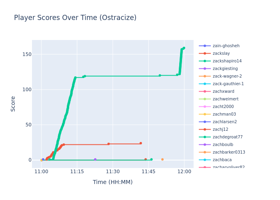Select zachj12 legend label
280x200 pixels.
220,130
